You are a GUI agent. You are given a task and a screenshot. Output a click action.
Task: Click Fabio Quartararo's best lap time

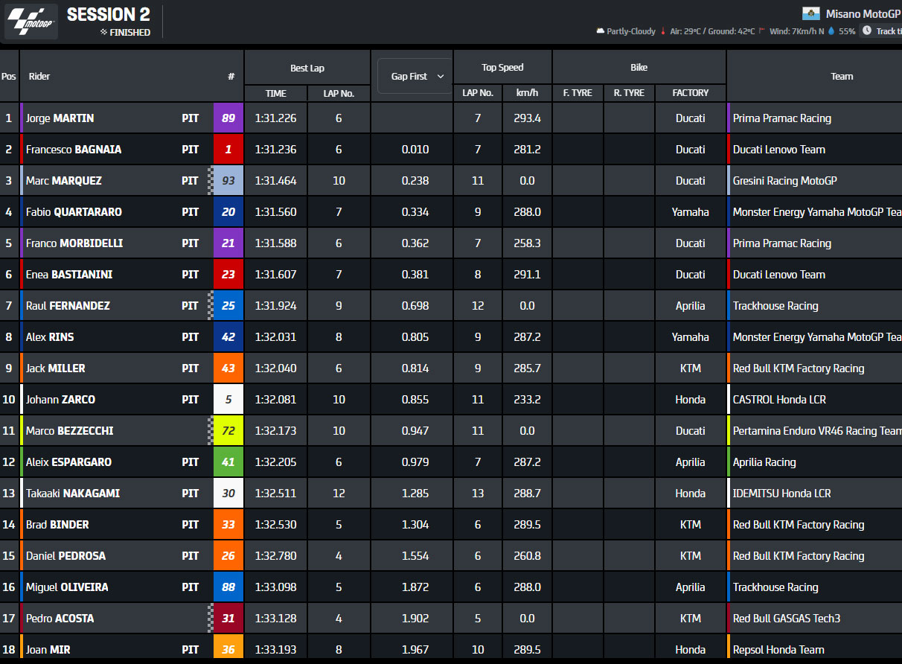(x=275, y=211)
